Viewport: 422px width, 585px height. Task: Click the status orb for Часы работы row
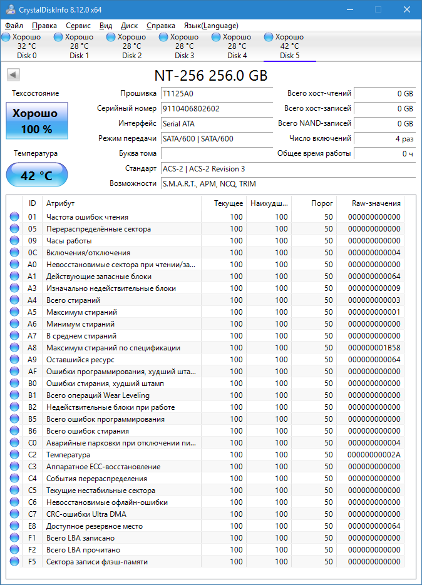tap(14, 241)
